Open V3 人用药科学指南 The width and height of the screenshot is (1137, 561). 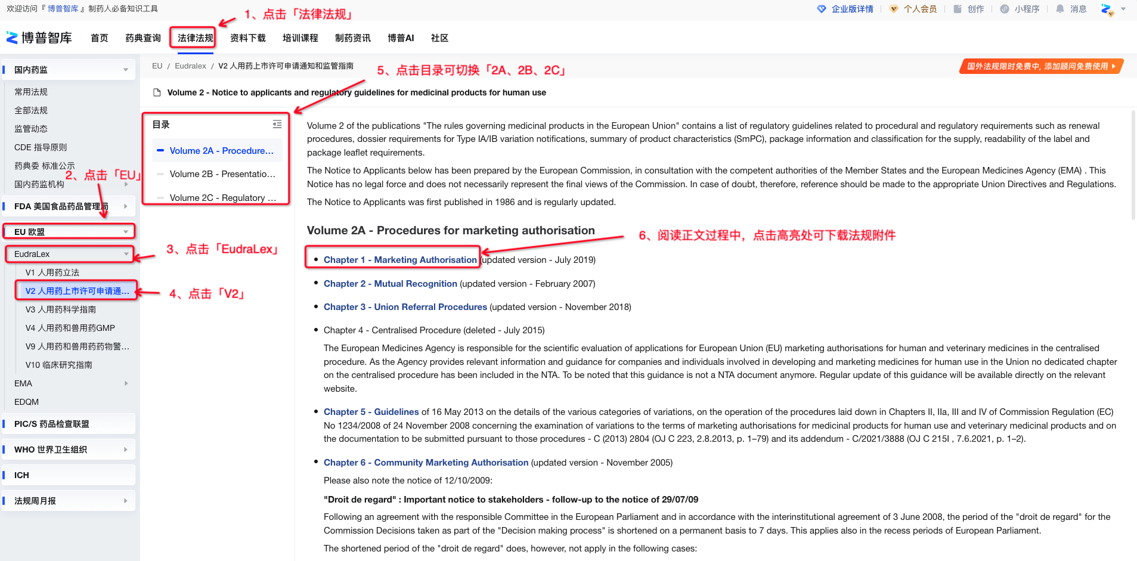(x=61, y=309)
